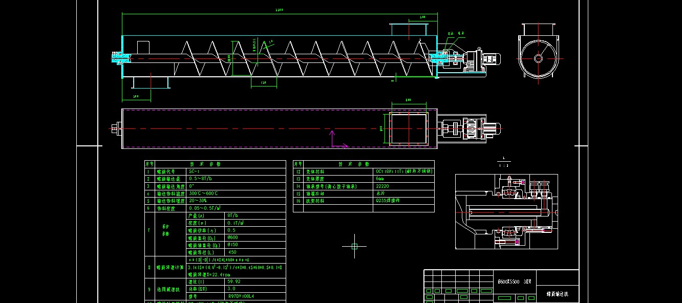This screenshot has width=682, height=303.
Task: Select the conveyor end section view
Action: pyautogui.click(x=538, y=52)
